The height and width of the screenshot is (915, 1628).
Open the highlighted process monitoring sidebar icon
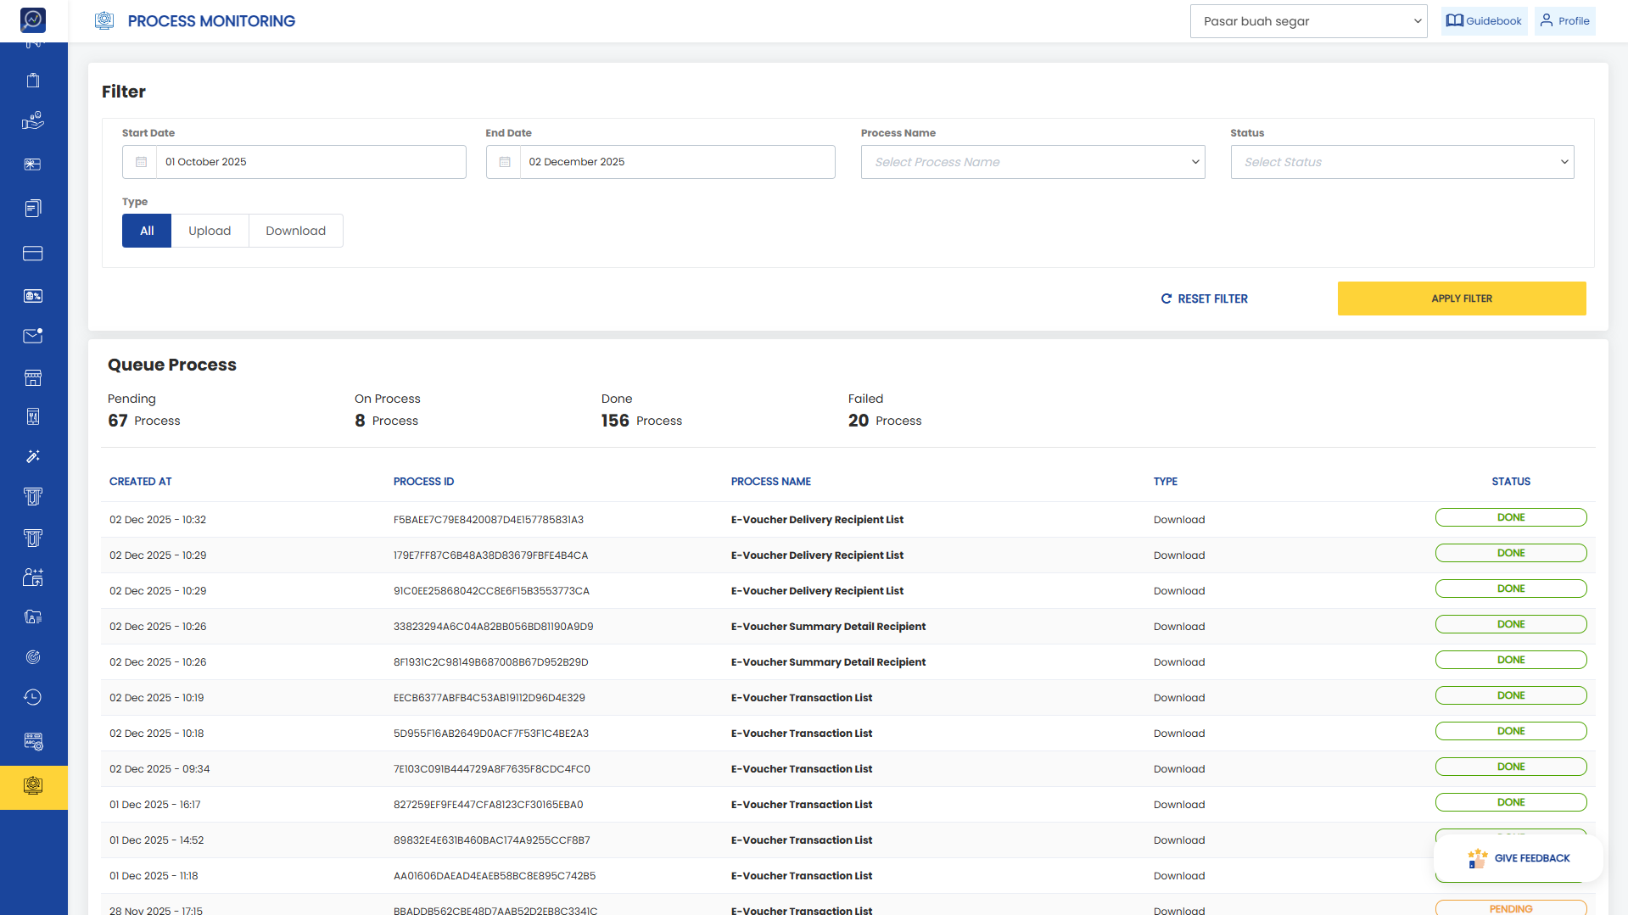pos(33,786)
